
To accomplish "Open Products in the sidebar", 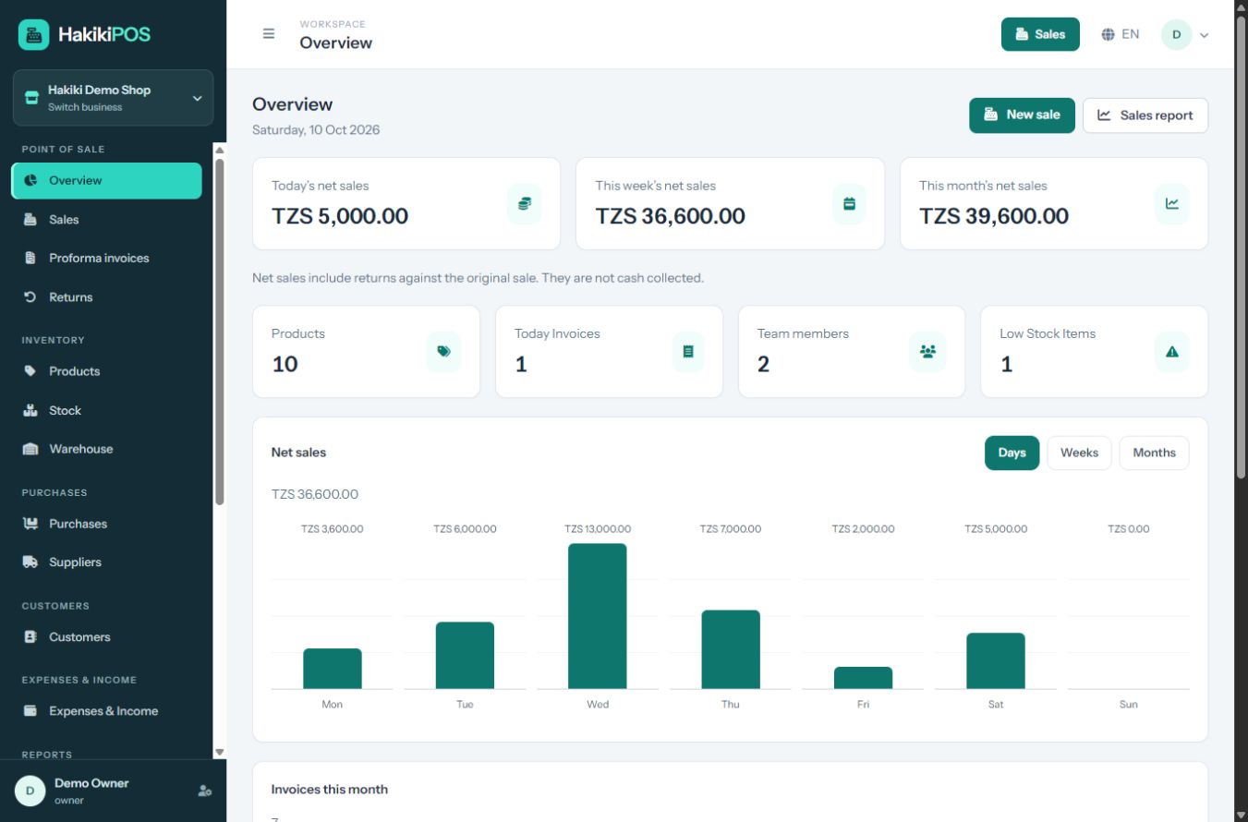I will 106,371.
